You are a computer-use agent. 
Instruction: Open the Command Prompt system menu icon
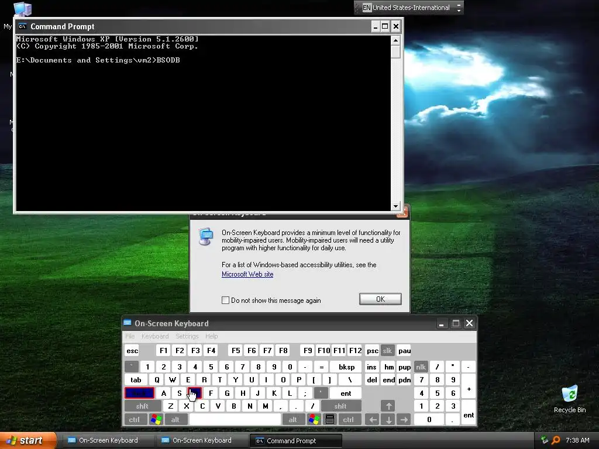point(22,26)
